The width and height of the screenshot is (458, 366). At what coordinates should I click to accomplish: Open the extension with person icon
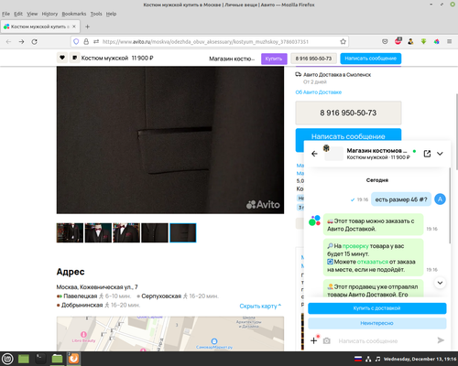click(410, 41)
